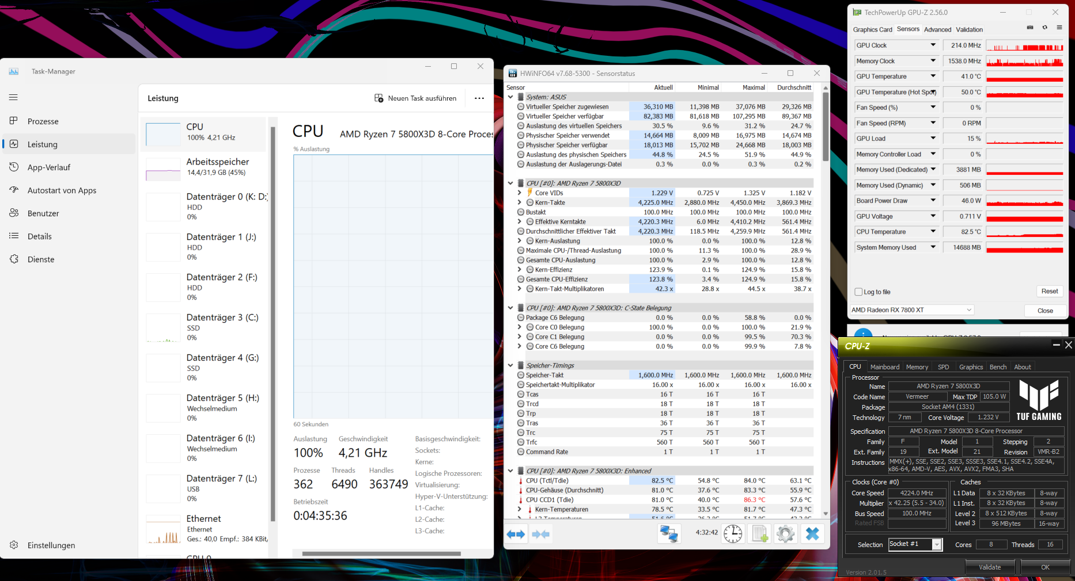Click Reset button in GPU-Z
This screenshot has width=1075, height=581.
tap(1050, 292)
